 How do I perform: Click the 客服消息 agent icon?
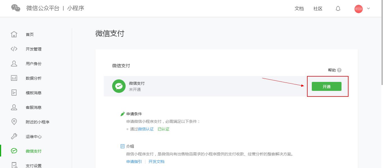pos(14,107)
